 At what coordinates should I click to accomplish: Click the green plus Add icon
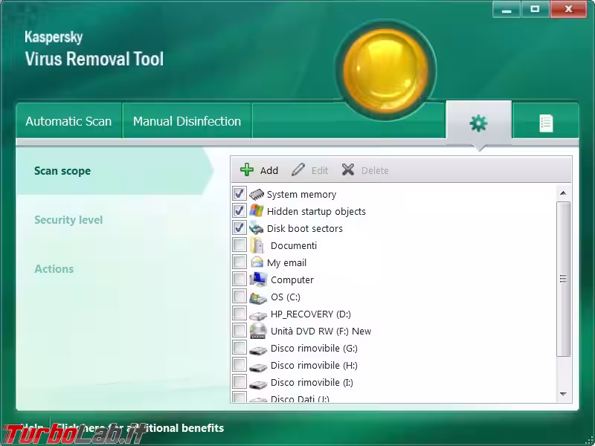pos(247,170)
